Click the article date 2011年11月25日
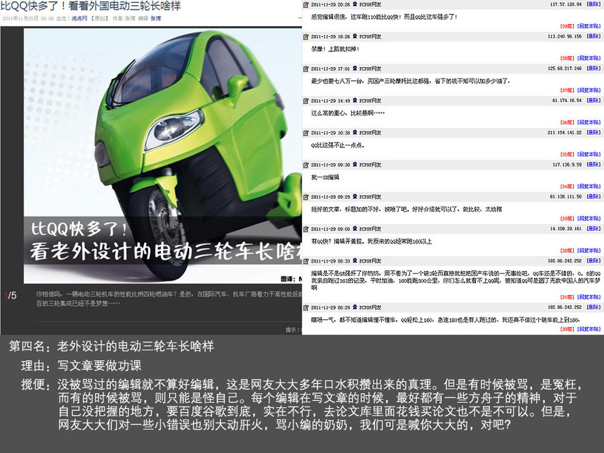The width and height of the screenshot is (604, 453). (x=20, y=18)
